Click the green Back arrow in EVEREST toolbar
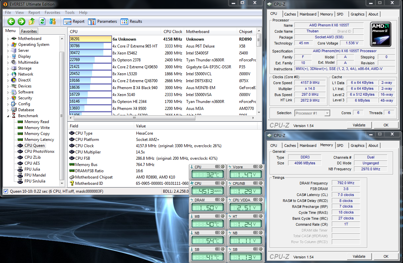Image resolution: width=403 pixels, height=263 pixels. [x=11, y=21]
